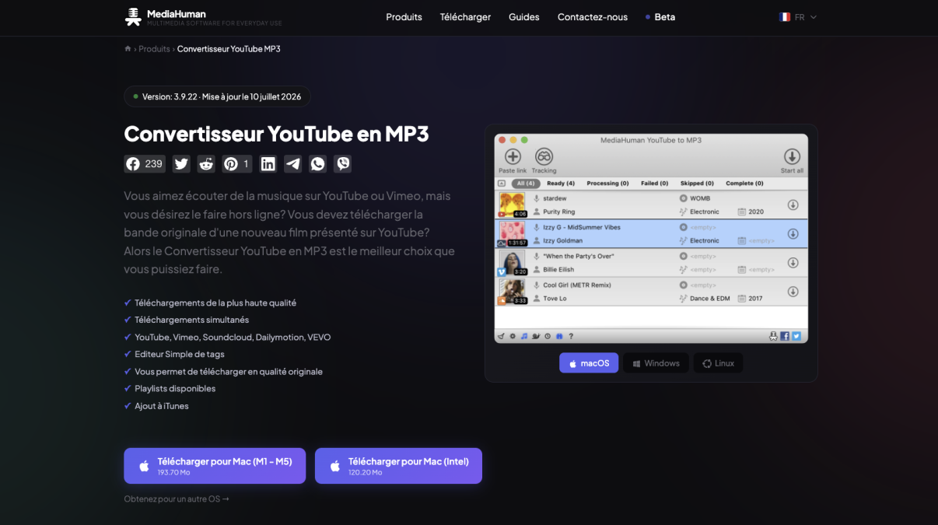Viewport: 938px width, 525px height.
Task: Open the Contactez-nous page
Action: tap(593, 17)
